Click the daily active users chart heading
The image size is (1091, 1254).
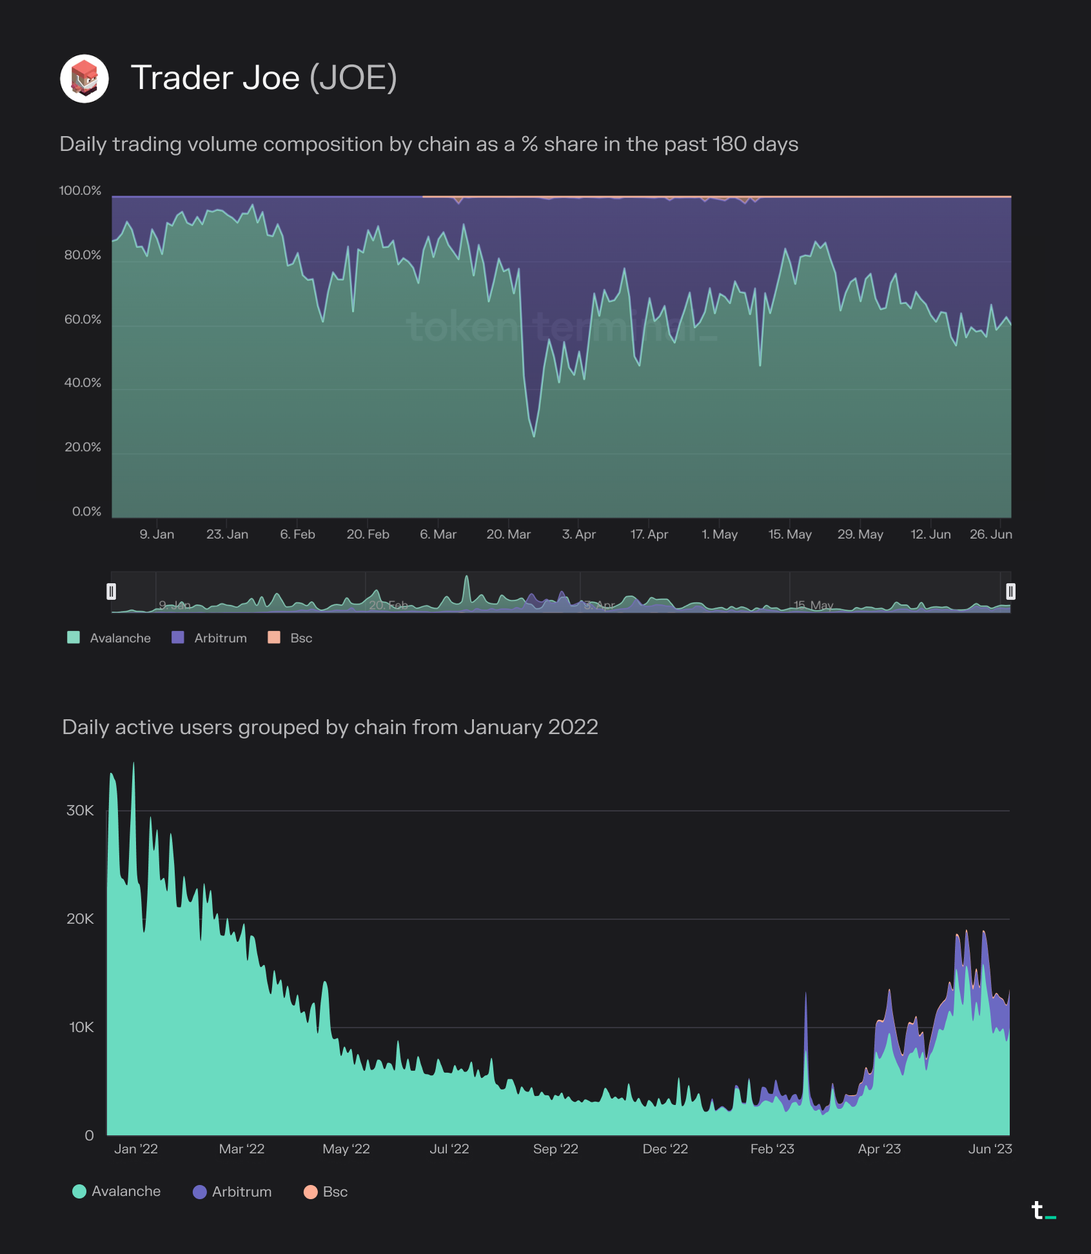330,727
